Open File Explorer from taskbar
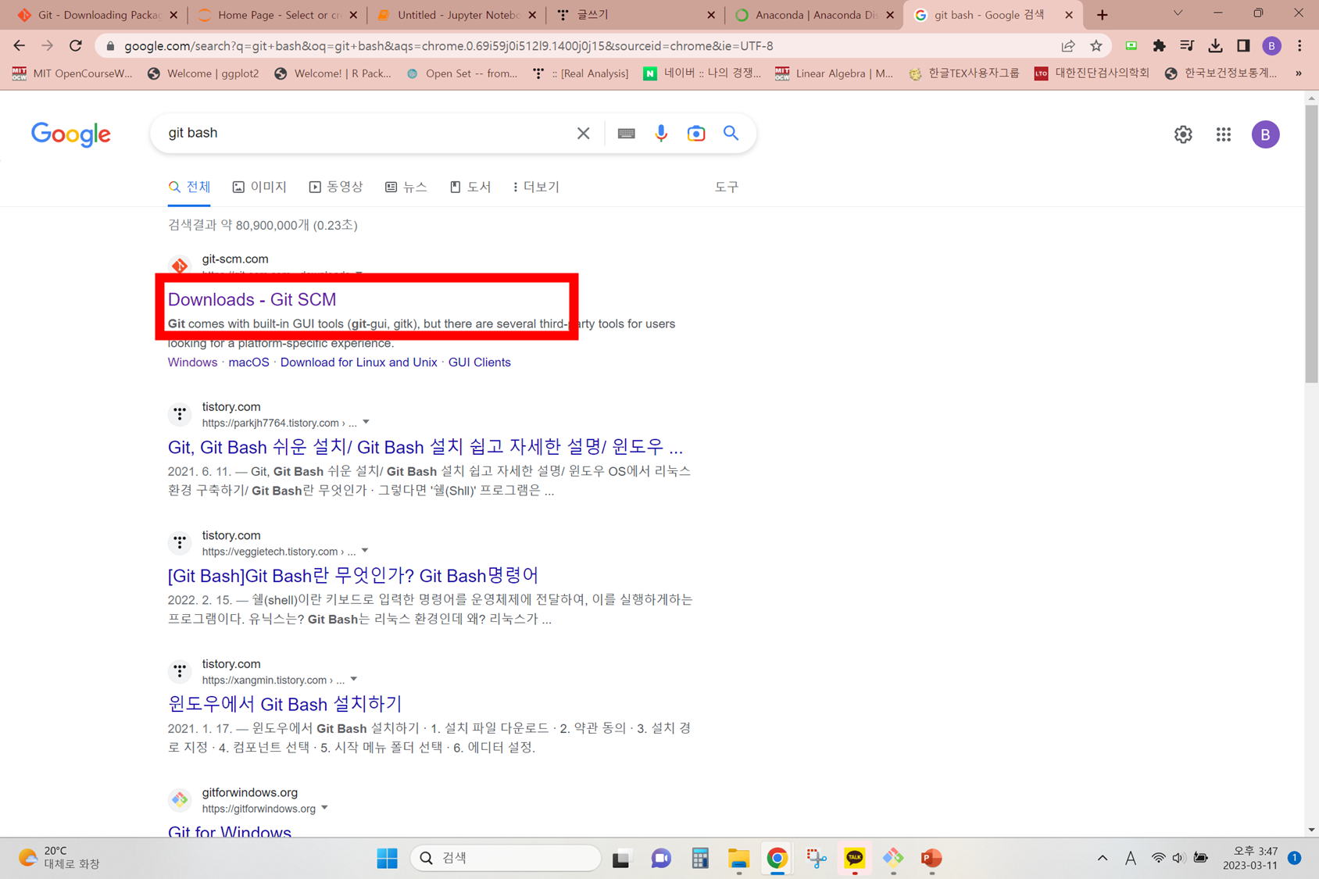The height and width of the screenshot is (879, 1319). (738, 858)
